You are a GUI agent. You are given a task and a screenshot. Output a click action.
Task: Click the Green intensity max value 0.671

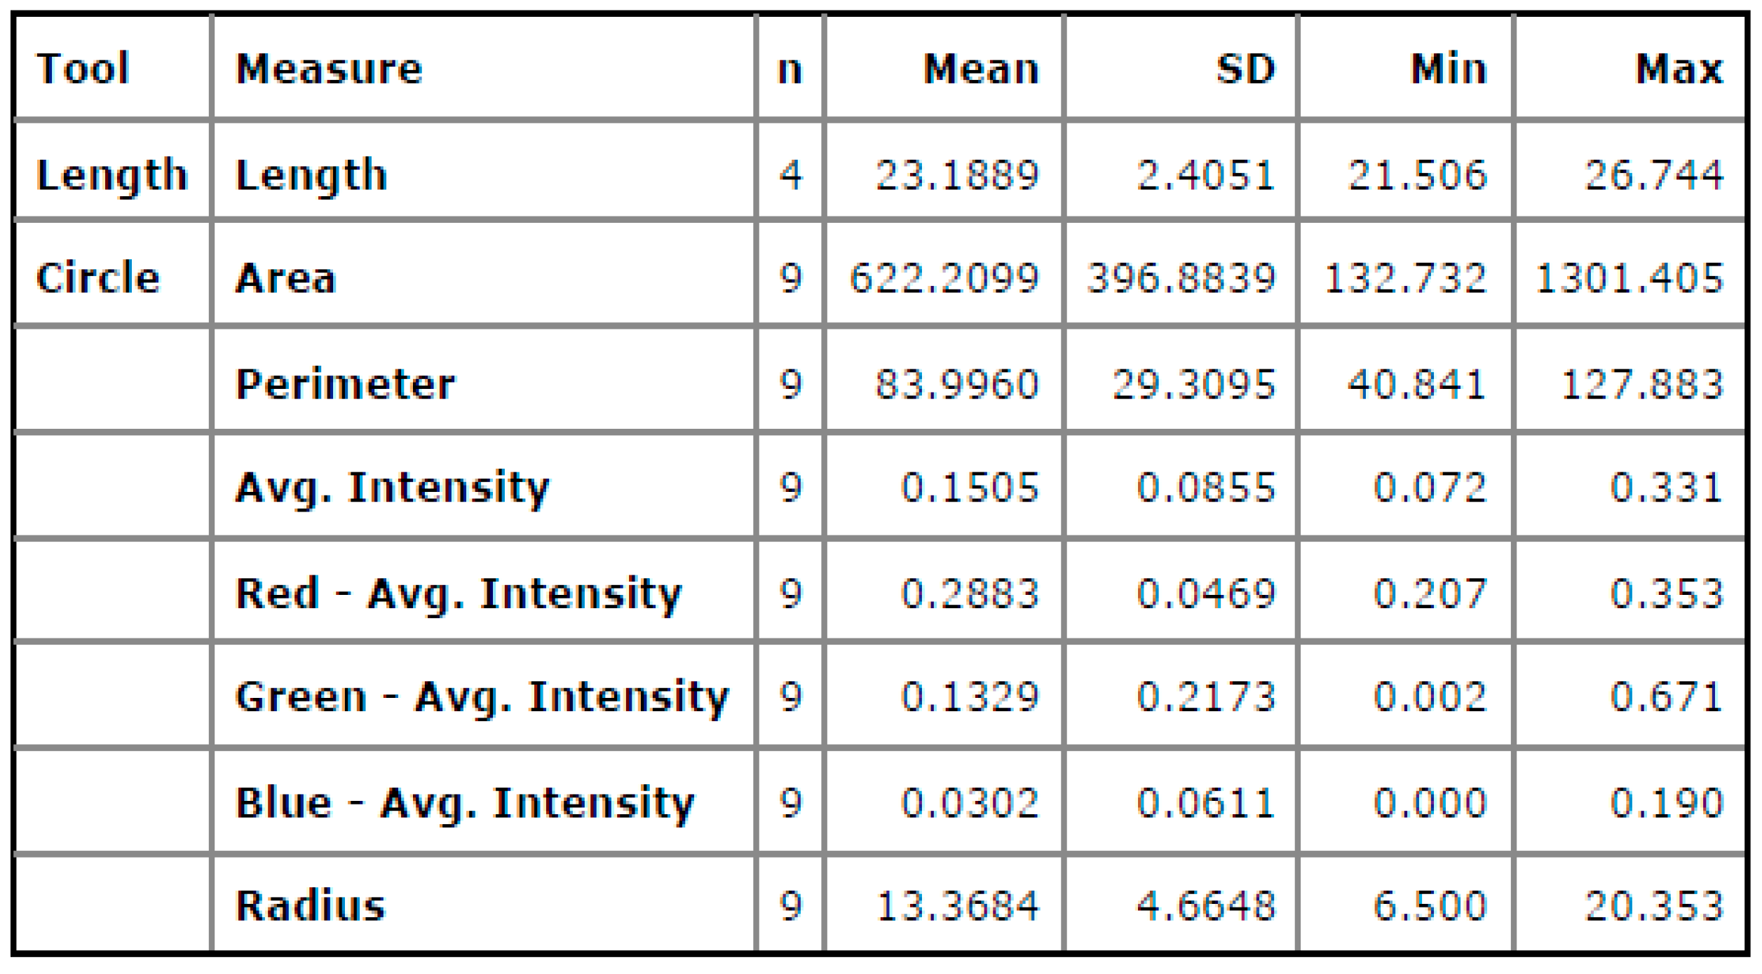[x=1666, y=697]
